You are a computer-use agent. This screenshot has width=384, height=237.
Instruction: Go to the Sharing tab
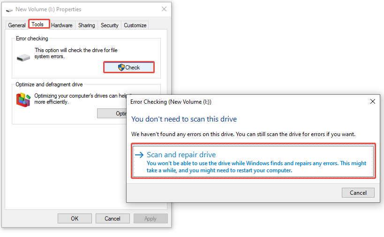tap(86, 25)
